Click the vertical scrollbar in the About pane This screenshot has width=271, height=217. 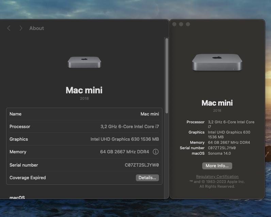pos(167,76)
